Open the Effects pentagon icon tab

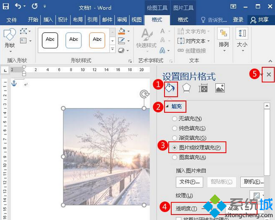[187, 87]
